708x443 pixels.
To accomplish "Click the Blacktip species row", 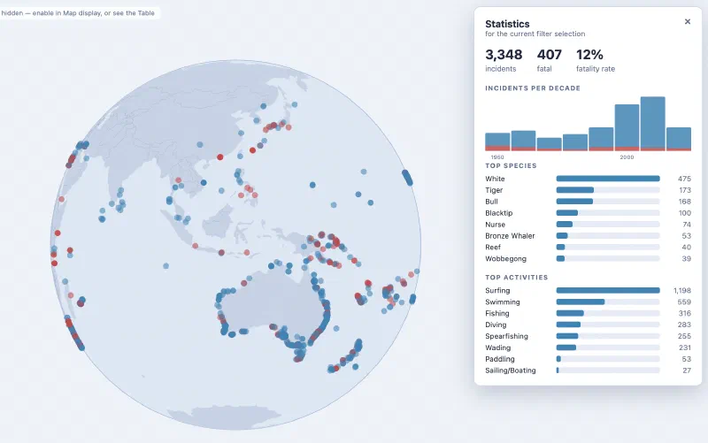I will tap(588, 213).
